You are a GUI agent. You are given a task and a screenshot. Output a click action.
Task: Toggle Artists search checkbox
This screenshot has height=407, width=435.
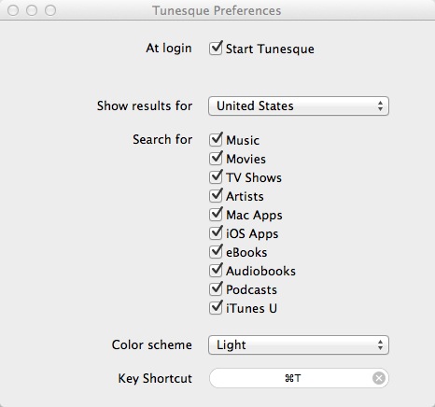coord(216,196)
